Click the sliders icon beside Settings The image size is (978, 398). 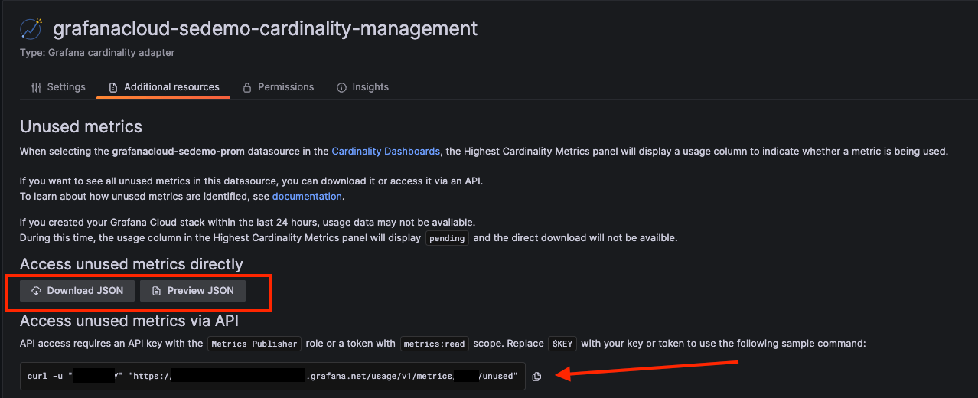(36, 87)
